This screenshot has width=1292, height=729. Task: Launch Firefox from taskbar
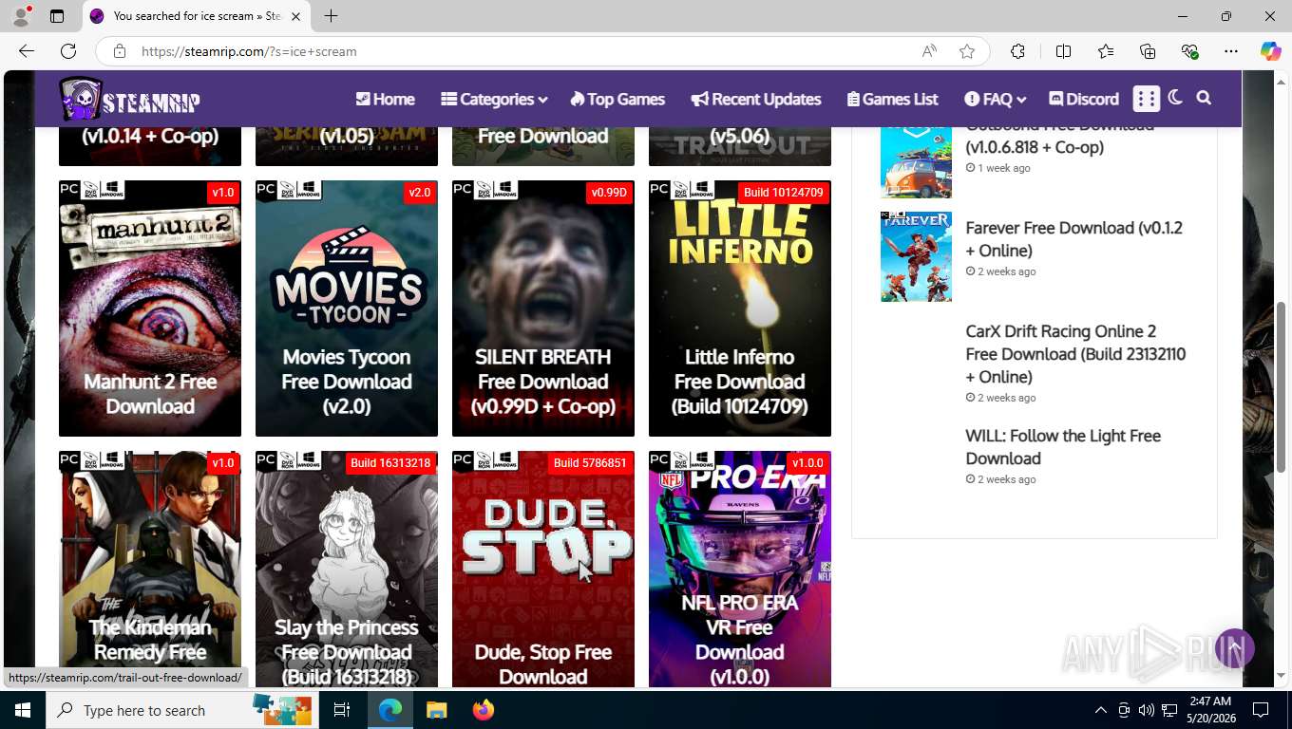484,710
